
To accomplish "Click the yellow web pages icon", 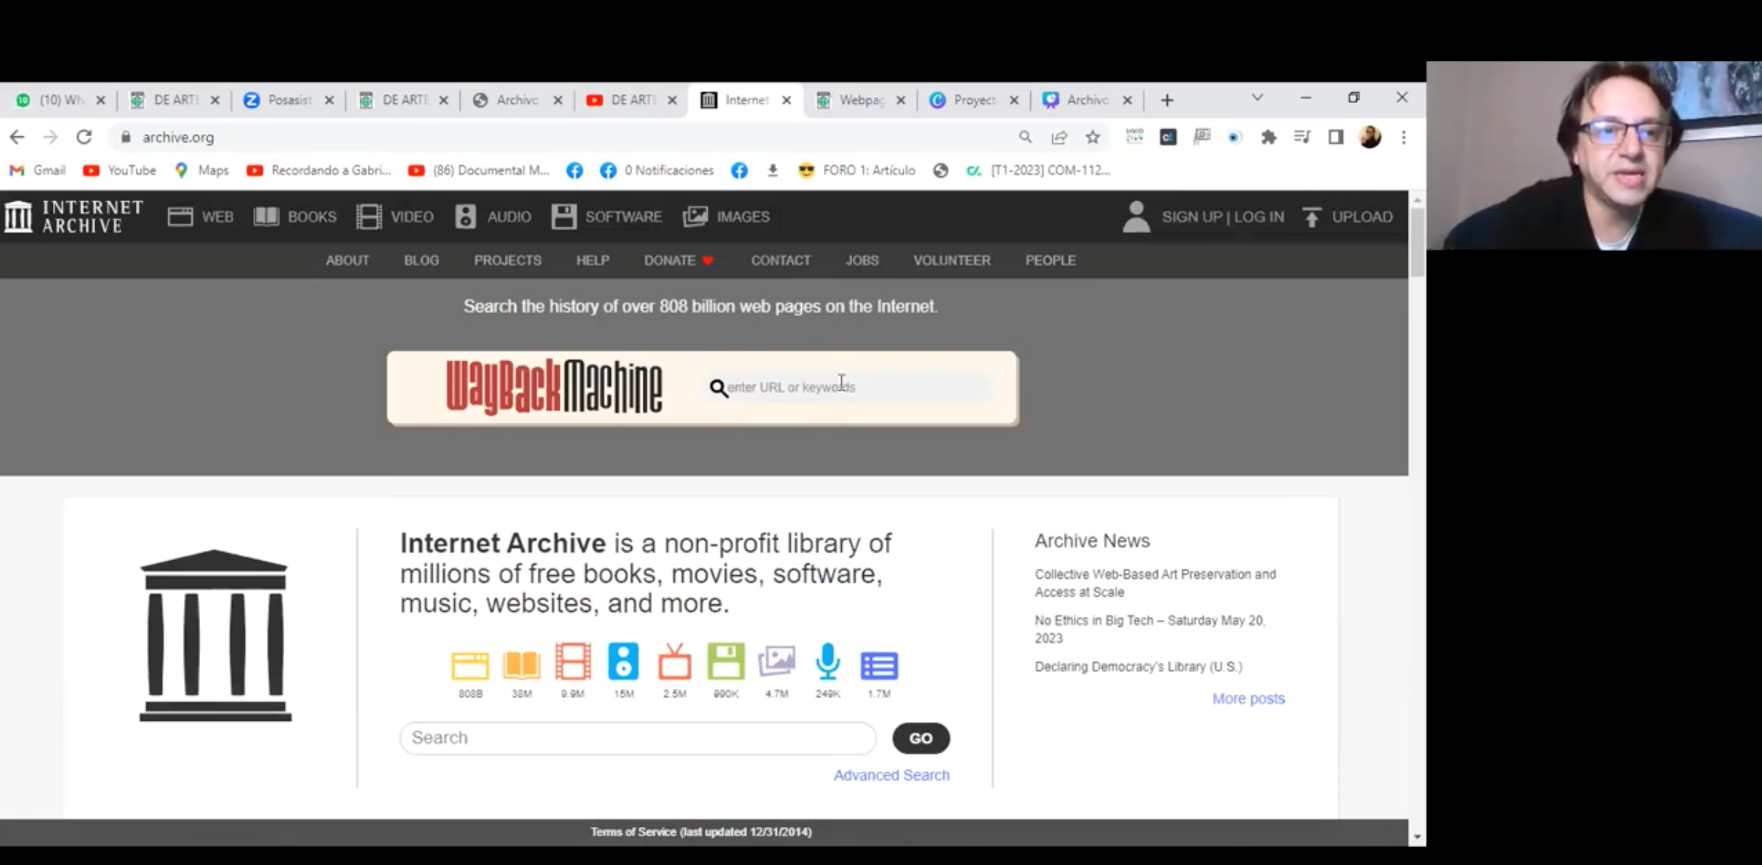I will point(470,666).
